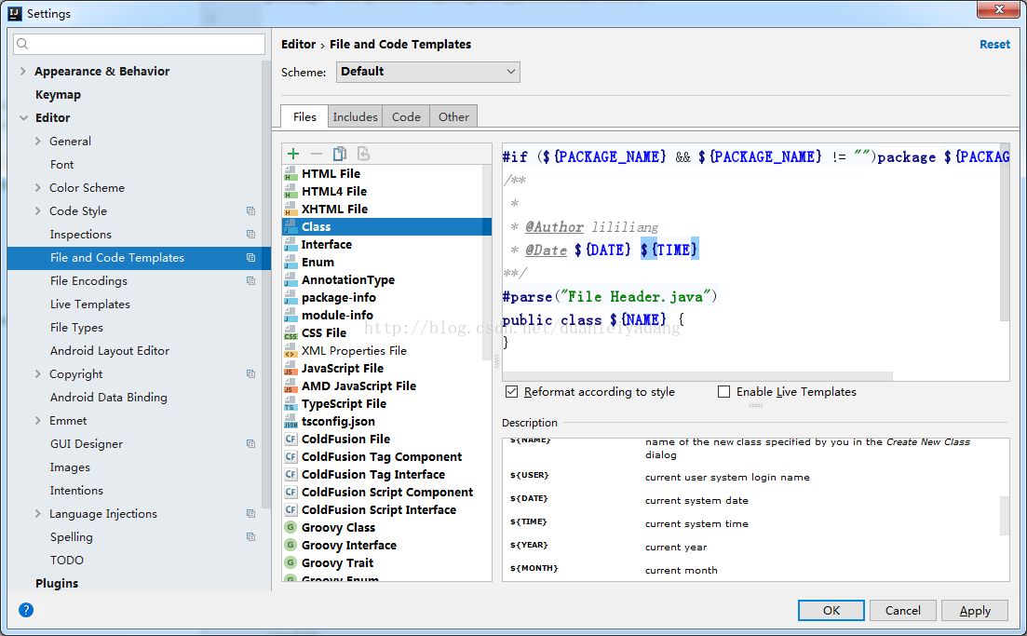Click inside the settings search field
1027x636 pixels.
[x=139, y=44]
